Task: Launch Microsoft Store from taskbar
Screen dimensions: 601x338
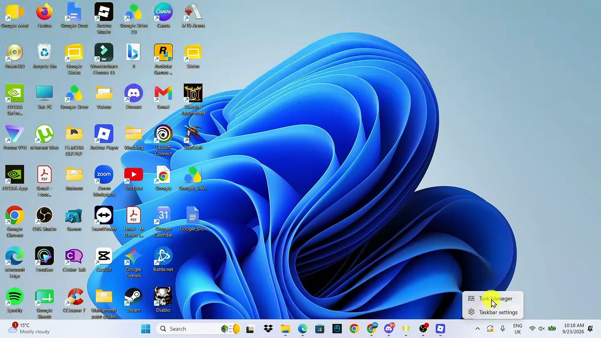Action: [x=320, y=329]
